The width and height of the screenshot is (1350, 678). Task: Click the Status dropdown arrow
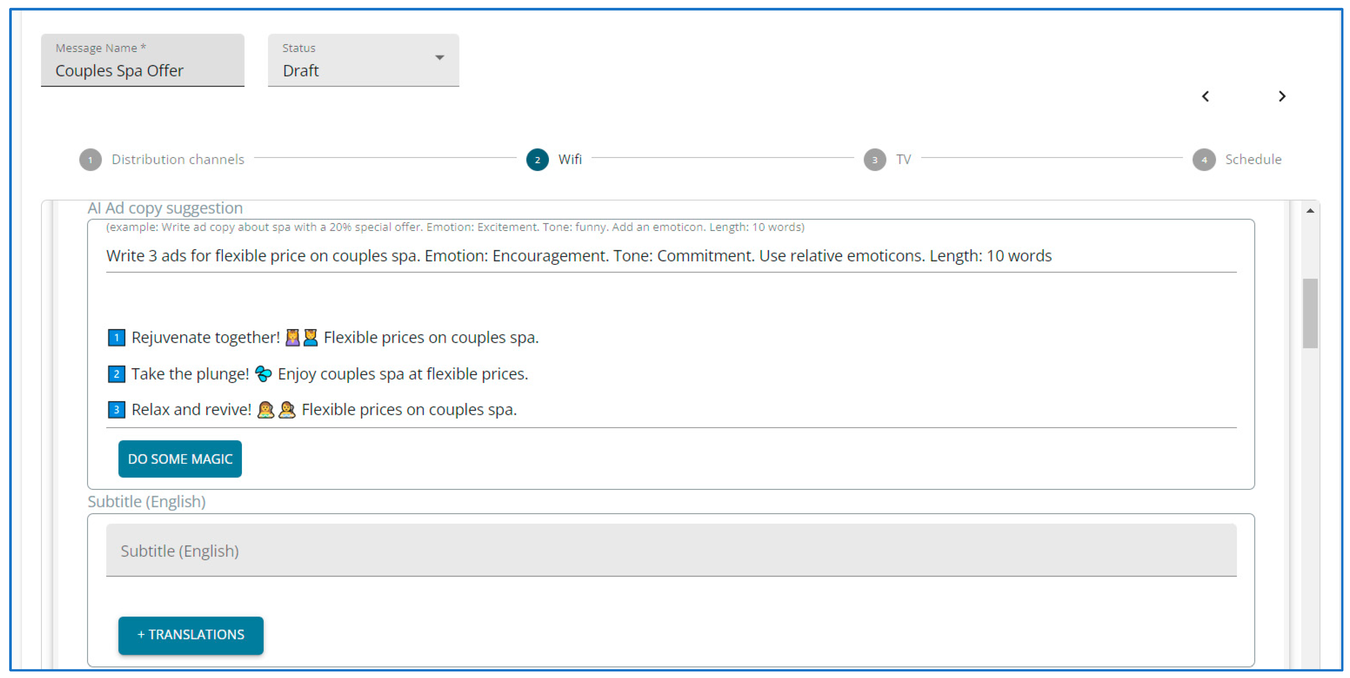[x=440, y=58]
